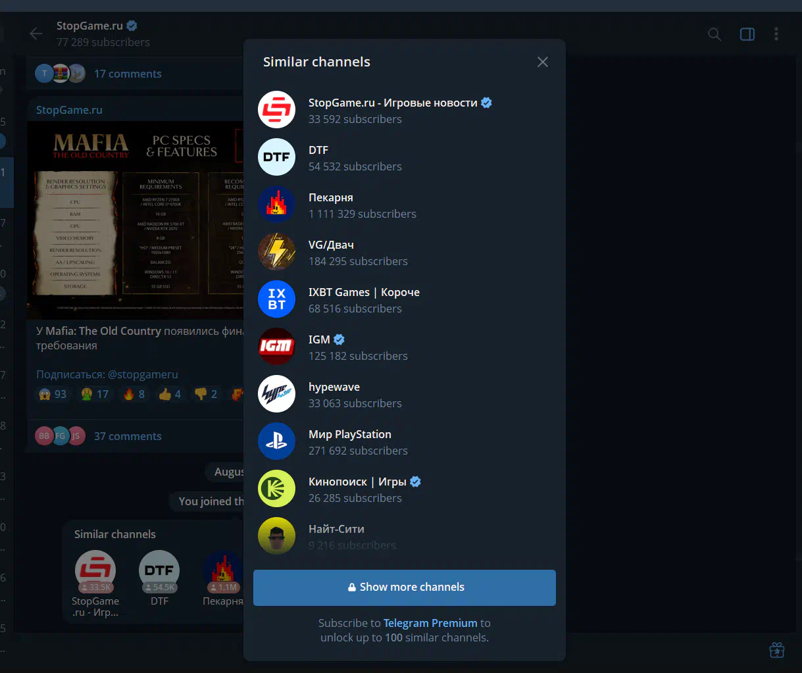The height and width of the screenshot is (673, 802).
Task: Open the Пекарня channel avatar in list
Action: (276, 205)
